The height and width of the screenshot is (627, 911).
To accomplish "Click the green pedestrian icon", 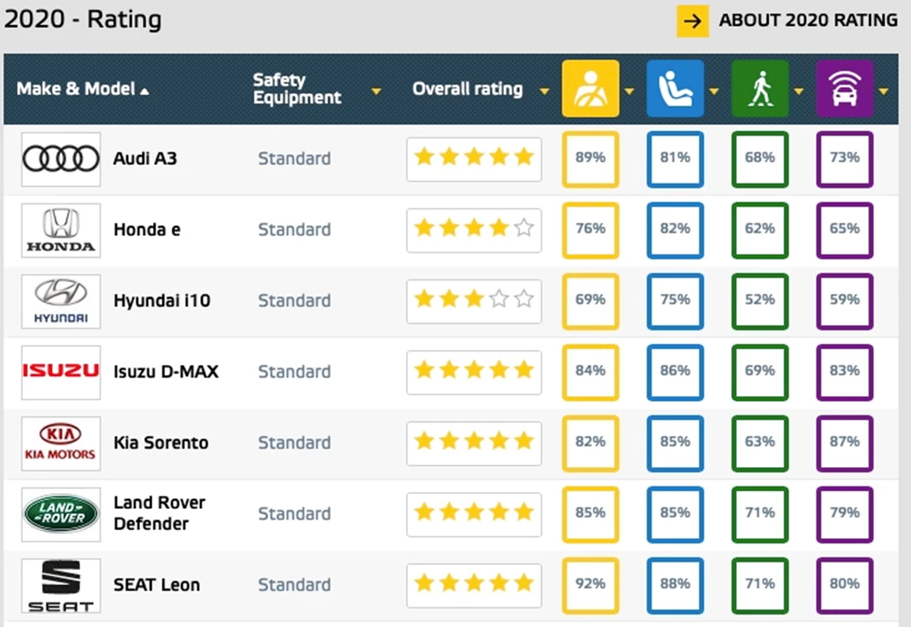I will pos(759,89).
